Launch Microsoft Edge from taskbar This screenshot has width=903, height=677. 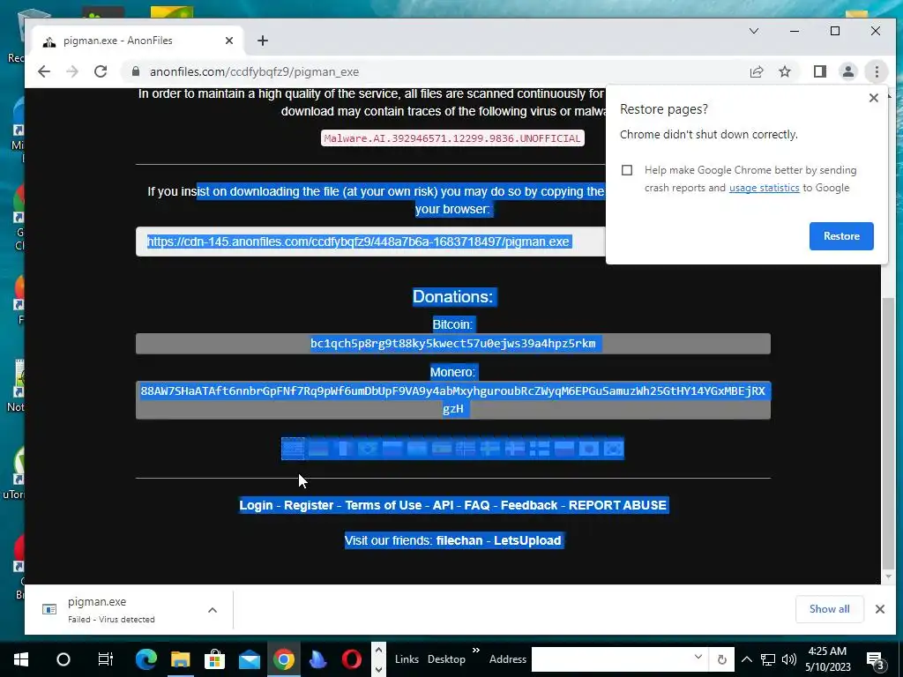pos(146,659)
